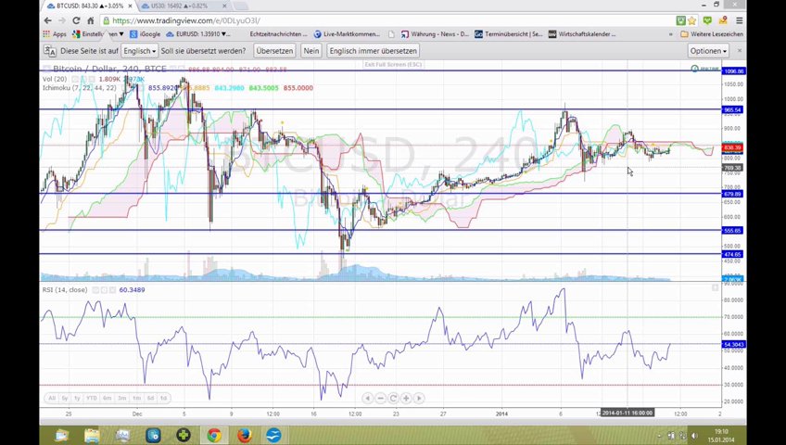Click the TradingView logo at chart top right
786x445 pixels.
point(707,69)
